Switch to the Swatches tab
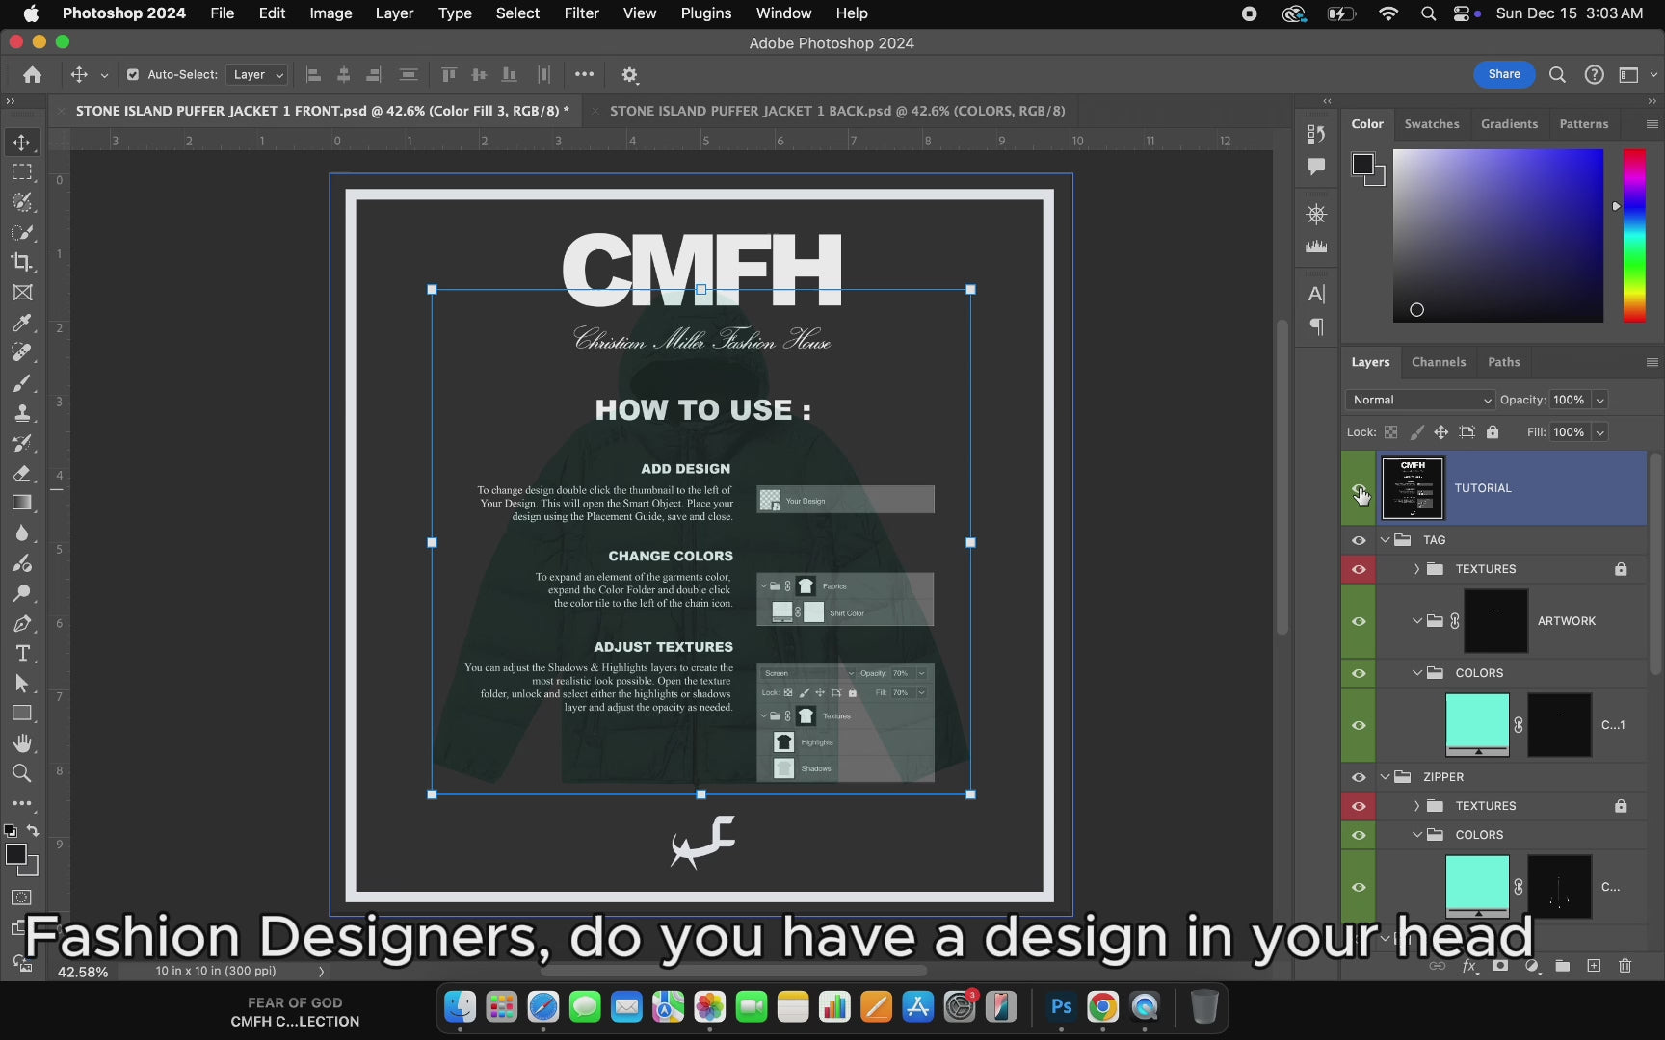The image size is (1665, 1040). (1431, 124)
